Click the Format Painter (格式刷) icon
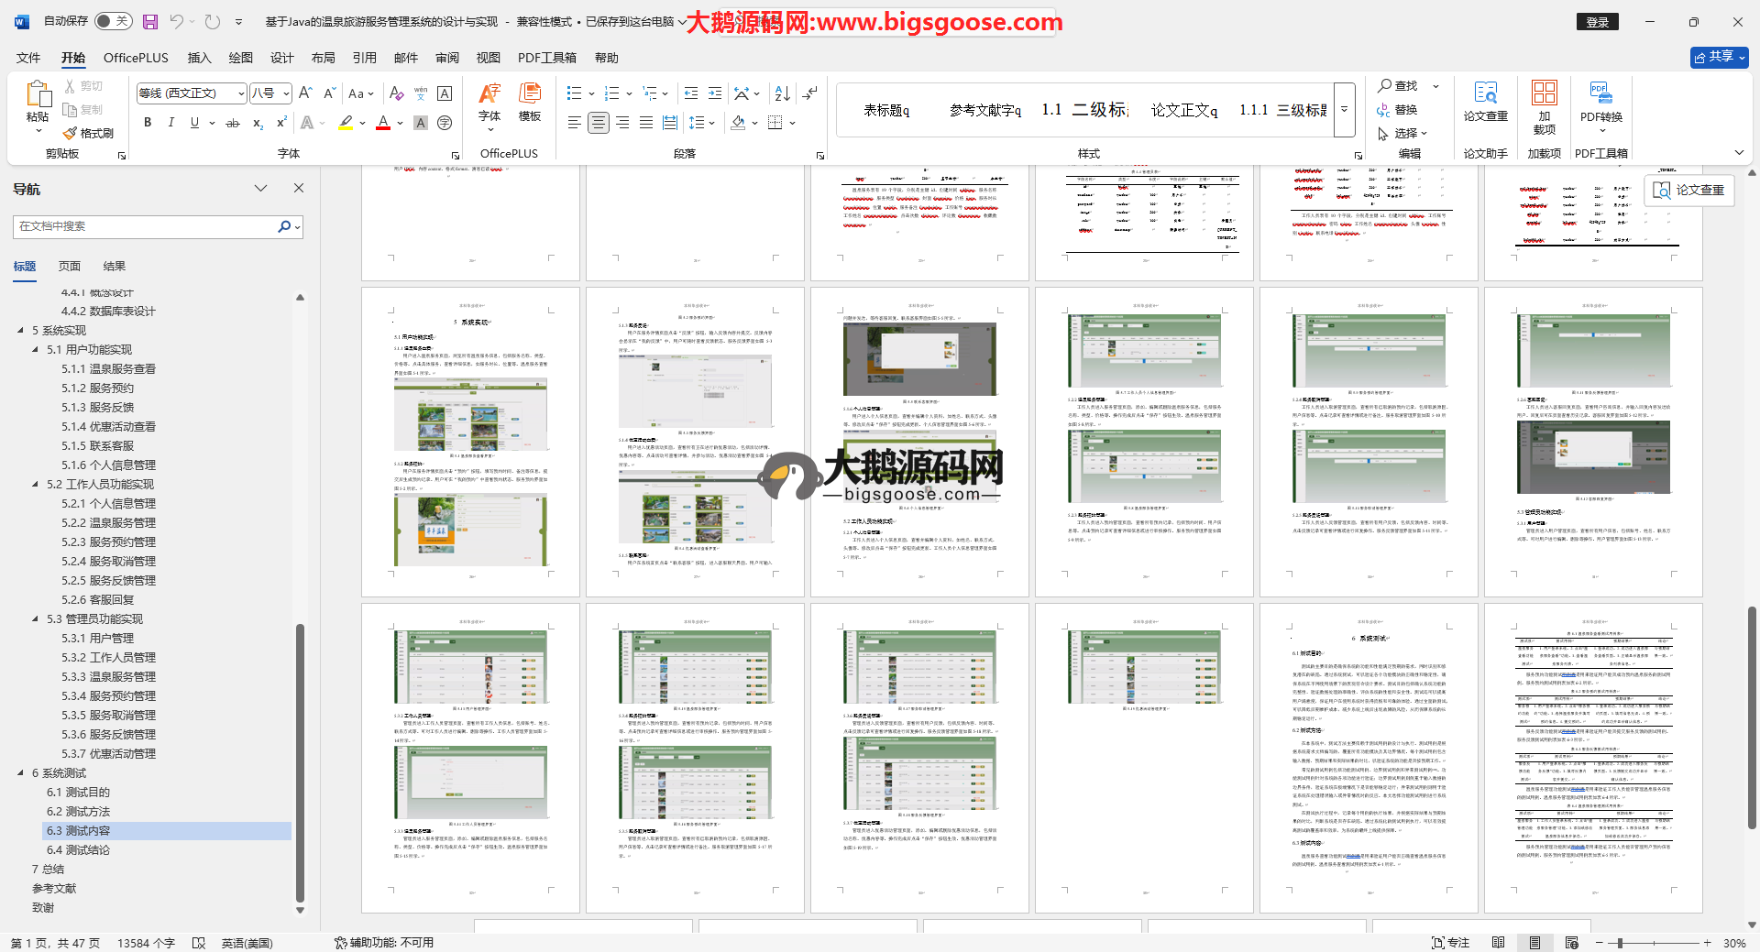Viewport: 1760px width, 952px height. (x=88, y=133)
